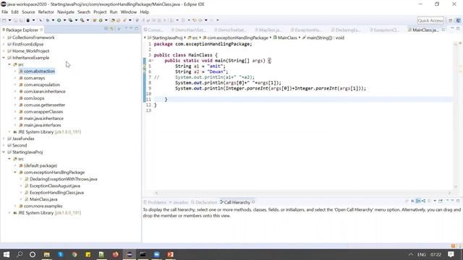Minimize the Call Hierarchy bottom panel
463x260 pixels.
point(452,201)
